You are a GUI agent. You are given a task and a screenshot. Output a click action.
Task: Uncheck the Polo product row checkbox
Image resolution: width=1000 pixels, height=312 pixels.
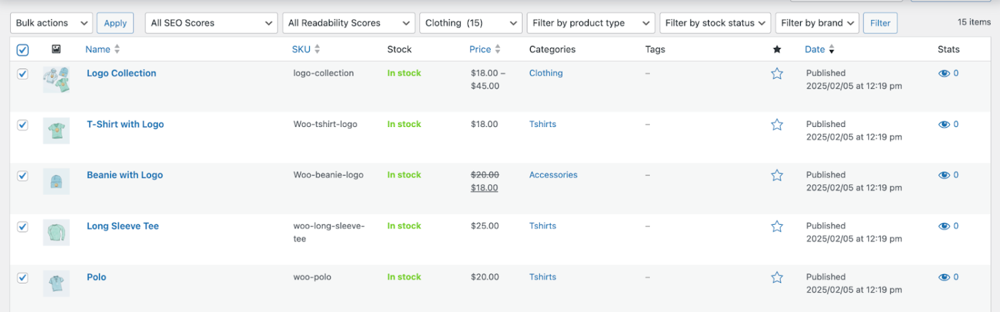pos(23,277)
